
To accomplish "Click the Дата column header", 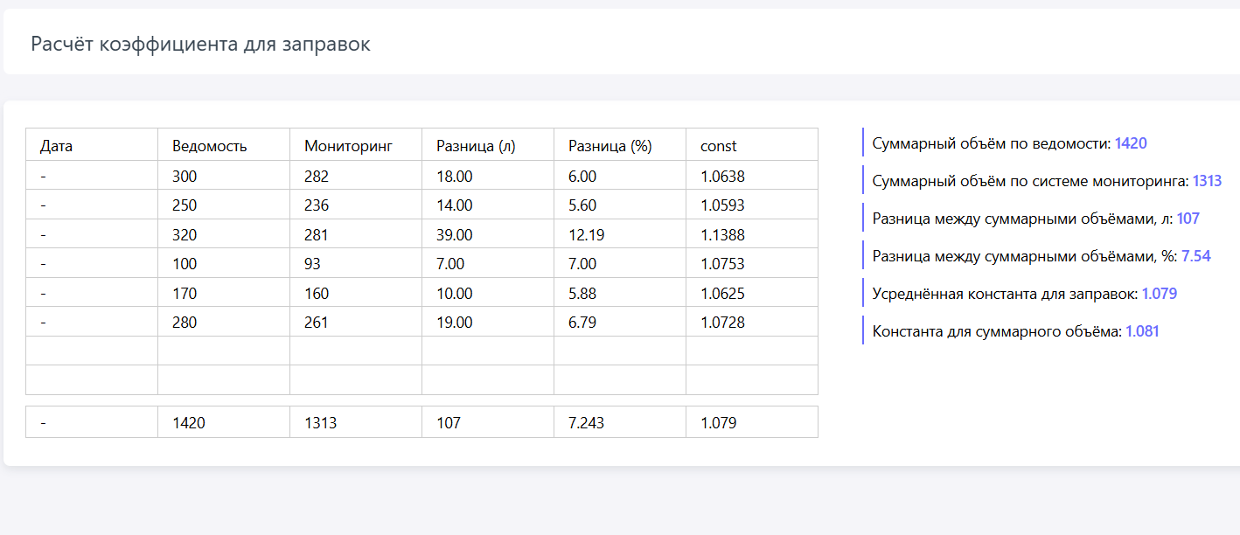I will (92, 146).
